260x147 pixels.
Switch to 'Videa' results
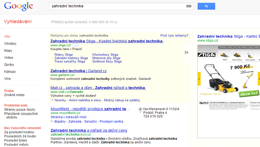9,58
